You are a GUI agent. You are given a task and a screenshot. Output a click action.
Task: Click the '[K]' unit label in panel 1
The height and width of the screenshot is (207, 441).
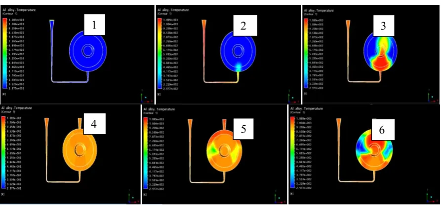click(x=4, y=94)
